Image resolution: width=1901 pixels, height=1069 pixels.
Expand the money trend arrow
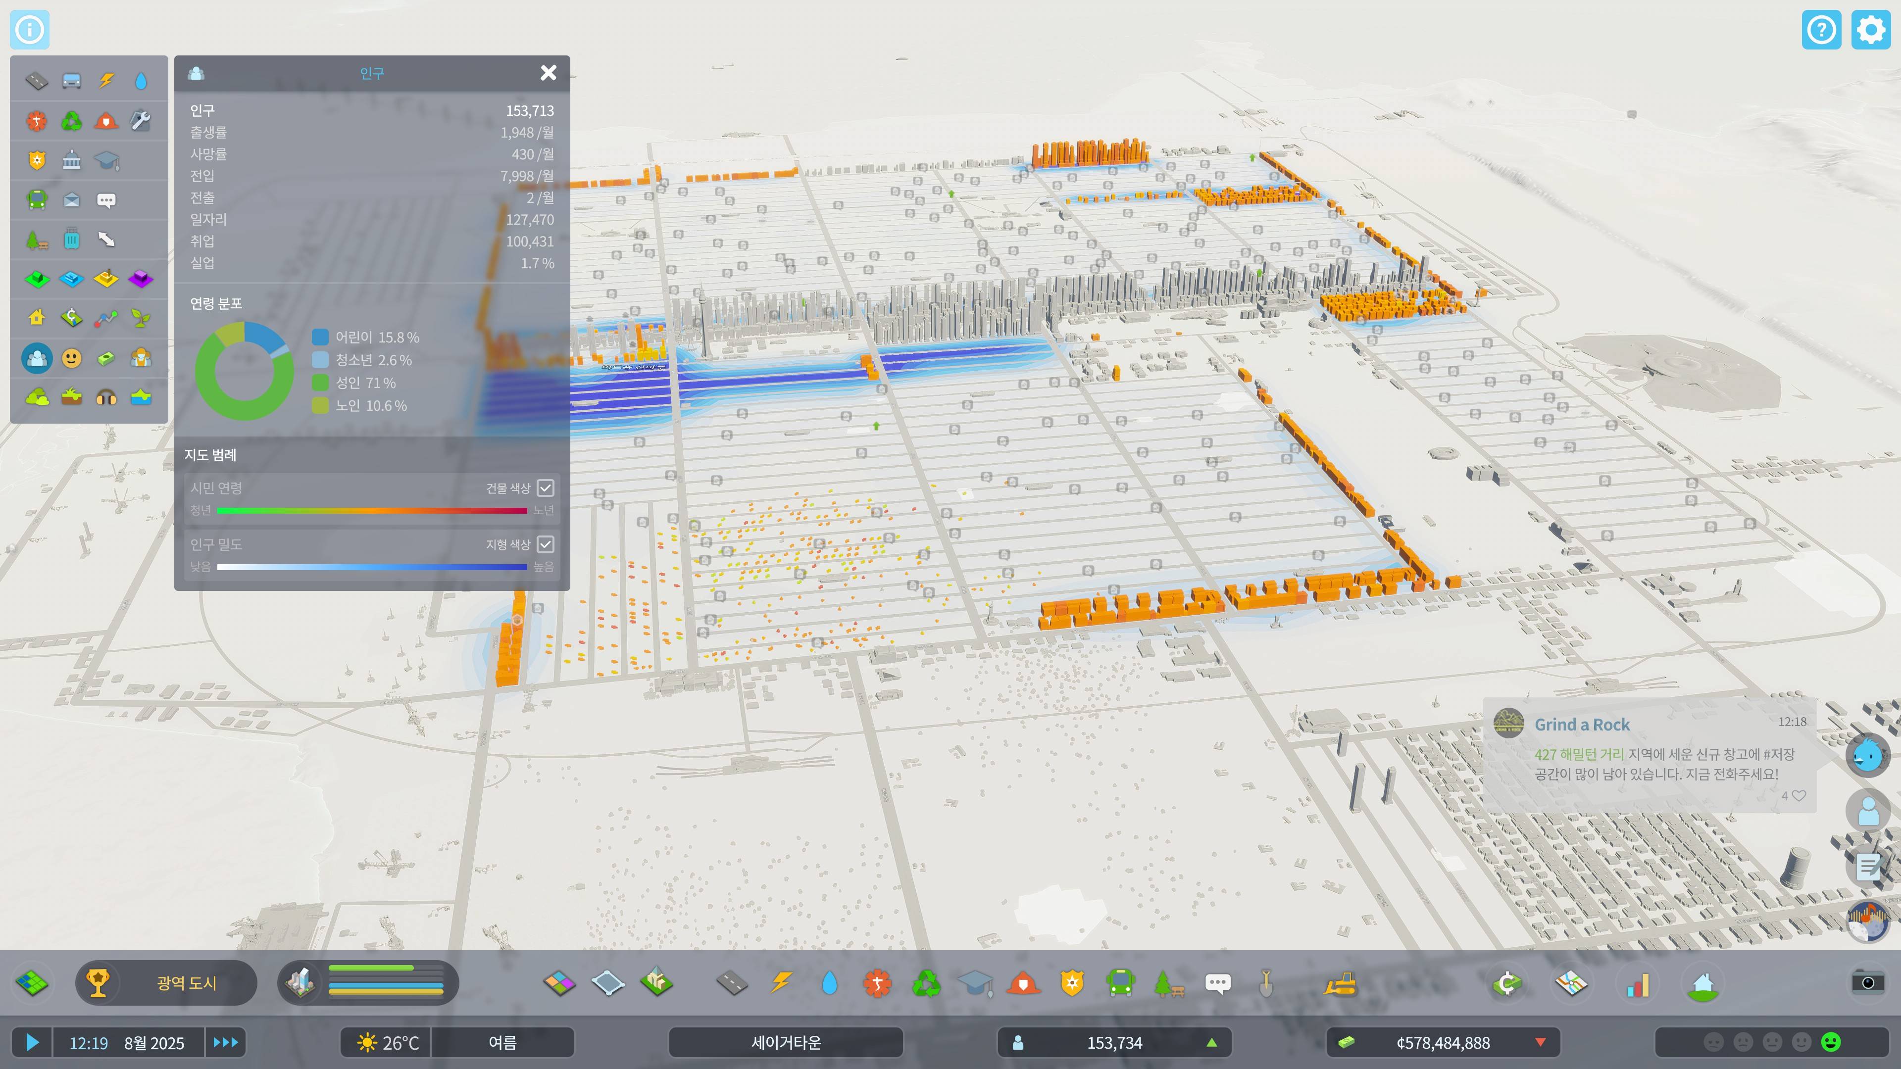pos(1540,1042)
